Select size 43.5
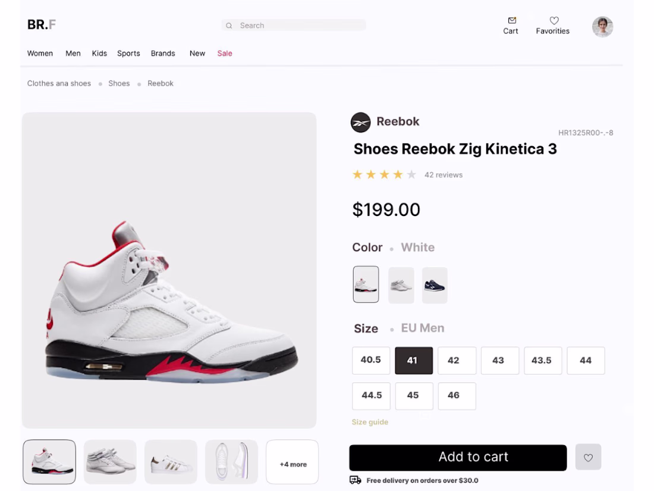654x491 pixels. point(542,361)
